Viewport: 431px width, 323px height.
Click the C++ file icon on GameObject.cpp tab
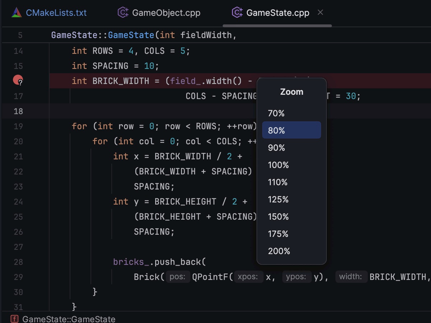tap(123, 13)
